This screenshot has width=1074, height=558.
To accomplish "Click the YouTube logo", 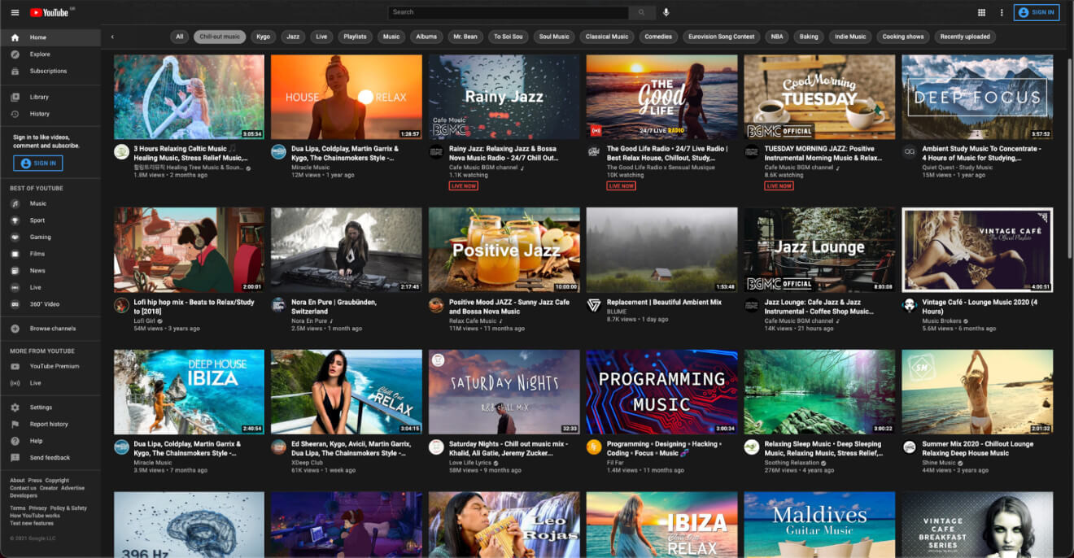I will (50, 12).
